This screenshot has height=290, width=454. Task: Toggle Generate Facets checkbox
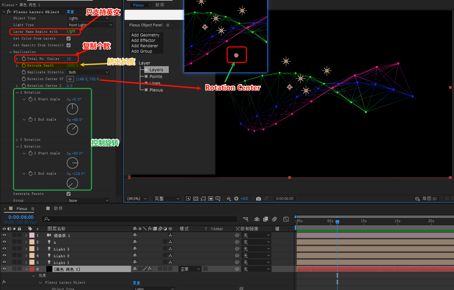click(69, 194)
